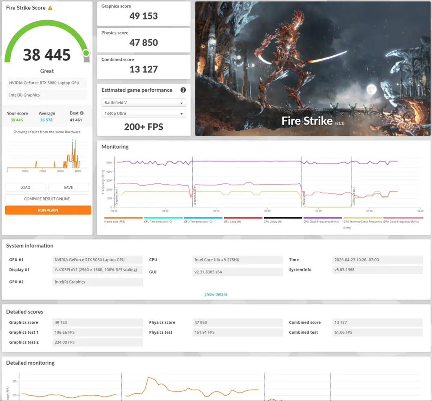Toggle Frame rate (FPS) legend in Monitoring
This screenshot has width=432, height=401.
(123, 220)
